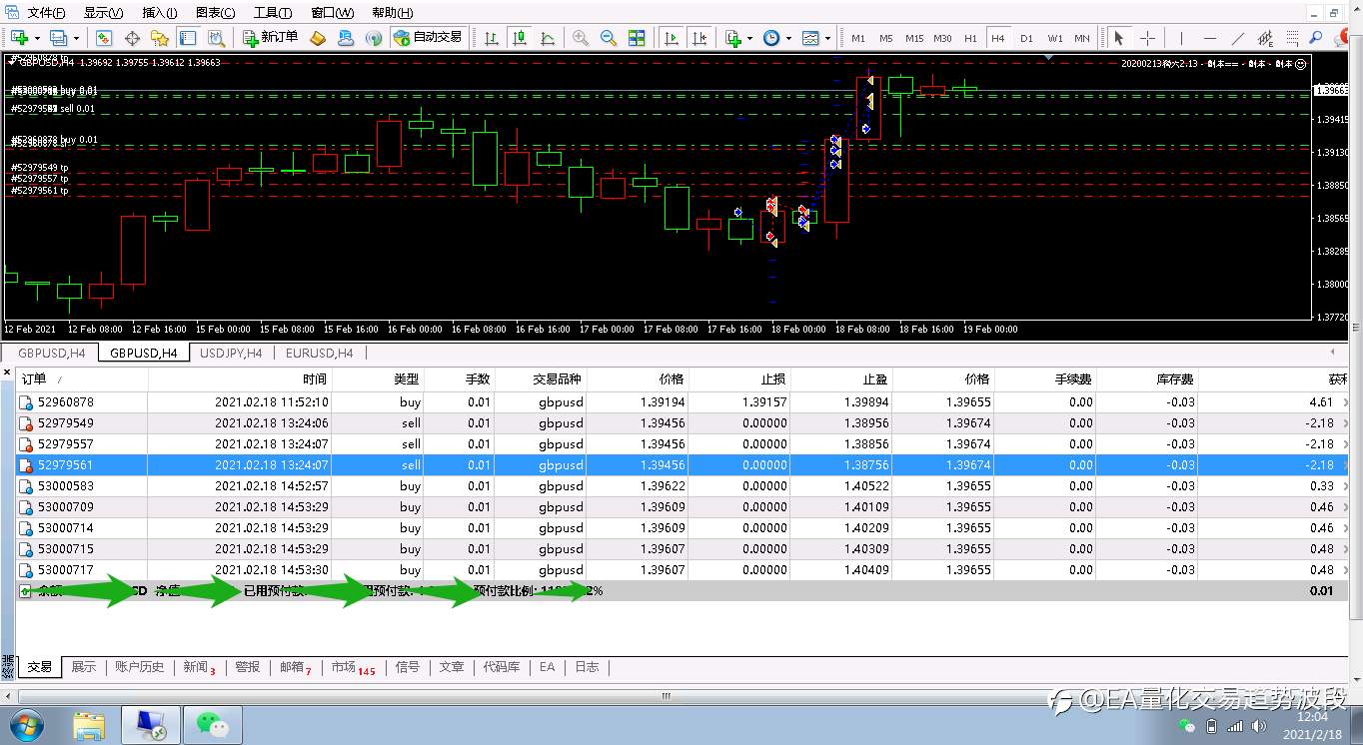
Task: Toggle the Market Watch window icon
Action: [104, 38]
